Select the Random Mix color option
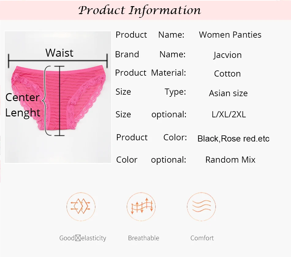291x257 pixels. (230, 160)
